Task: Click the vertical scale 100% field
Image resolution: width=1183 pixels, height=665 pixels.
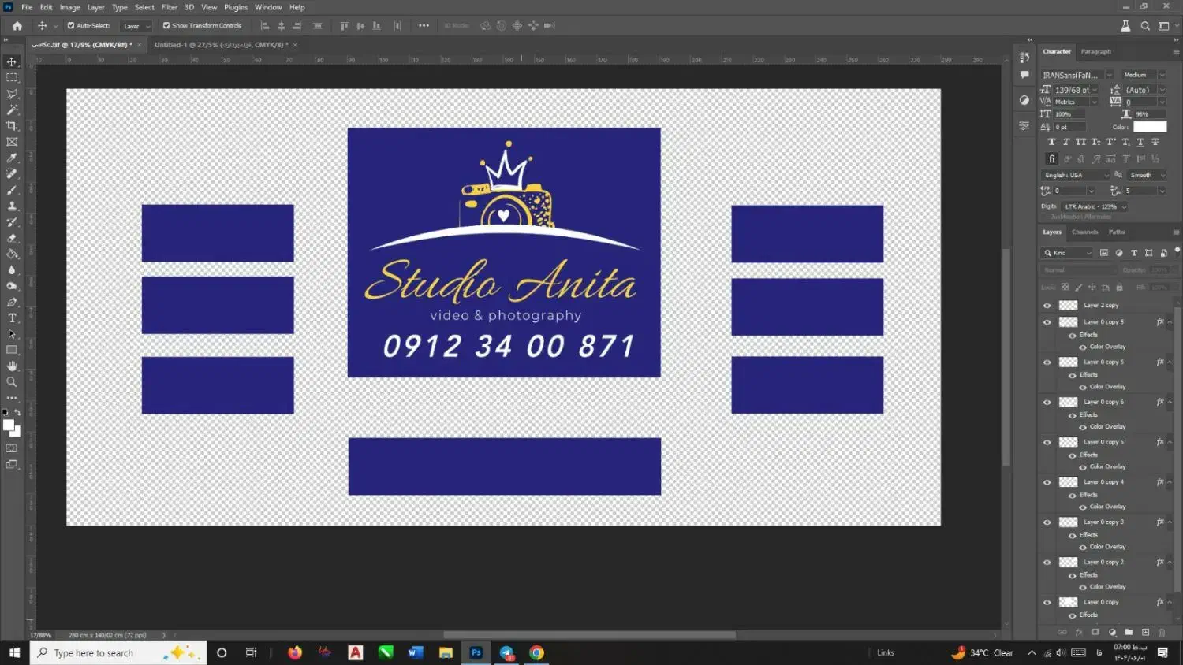Action: pos(1069,114)
